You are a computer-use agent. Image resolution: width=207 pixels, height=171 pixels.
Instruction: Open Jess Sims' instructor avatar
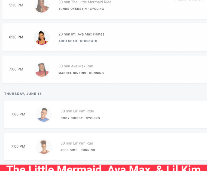click(x=44, y=147)
